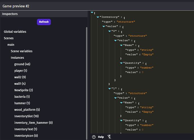Screen dimensions: 194x140
Task: Select the hammer (1) instance entry
Action: (22, 103)
